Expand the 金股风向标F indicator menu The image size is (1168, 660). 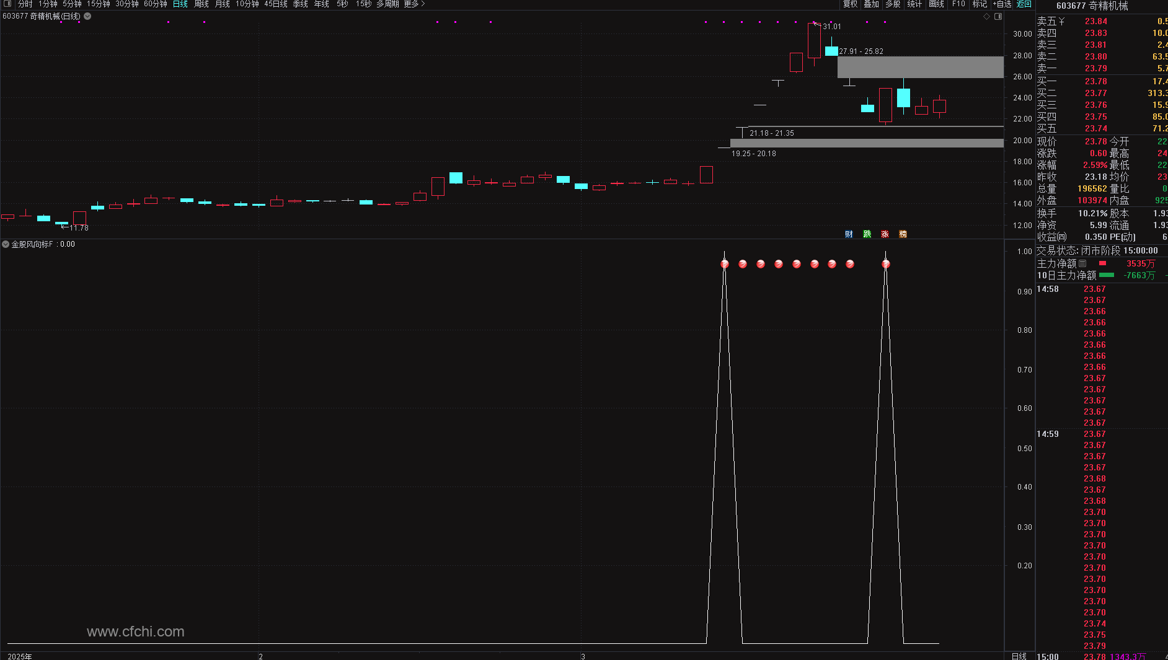pyautogui.click(x=6, y=244)
